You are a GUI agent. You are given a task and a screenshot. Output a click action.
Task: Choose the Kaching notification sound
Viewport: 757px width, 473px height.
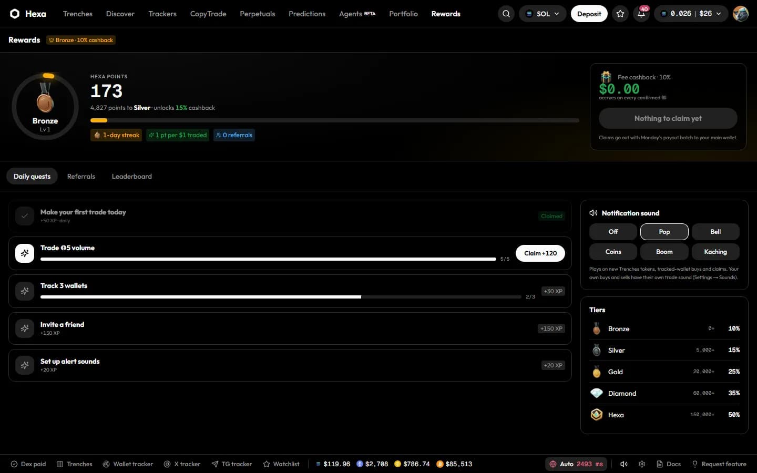coord(715,252)
